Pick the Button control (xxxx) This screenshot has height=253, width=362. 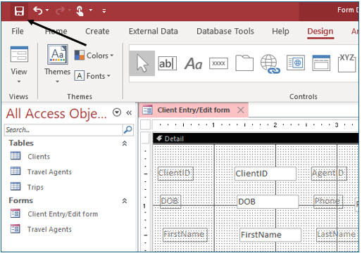point(218,63)
